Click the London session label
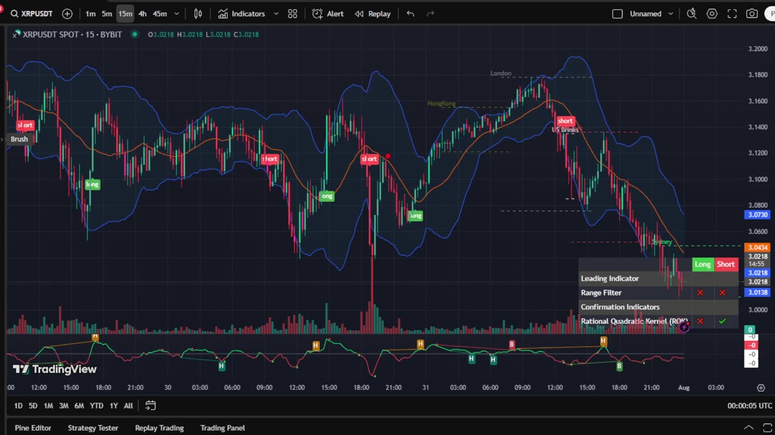This screenshot has height=435, width=775. [x=501, y=73]
